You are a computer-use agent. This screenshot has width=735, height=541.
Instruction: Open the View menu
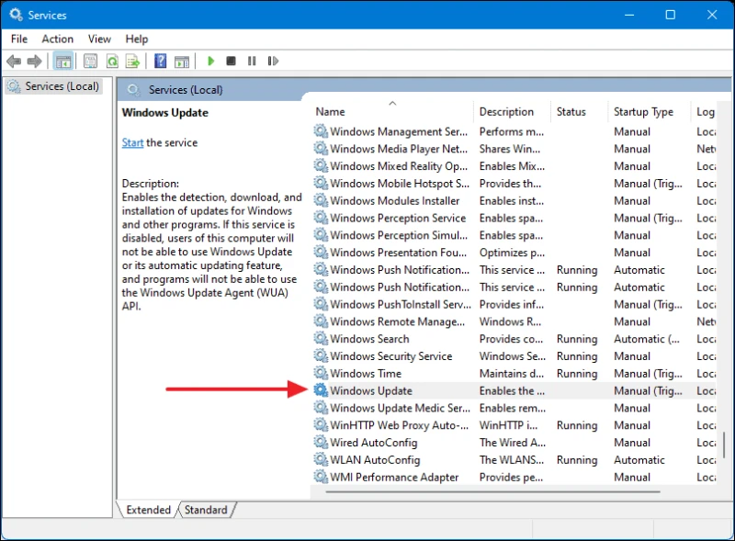(99, 39)
